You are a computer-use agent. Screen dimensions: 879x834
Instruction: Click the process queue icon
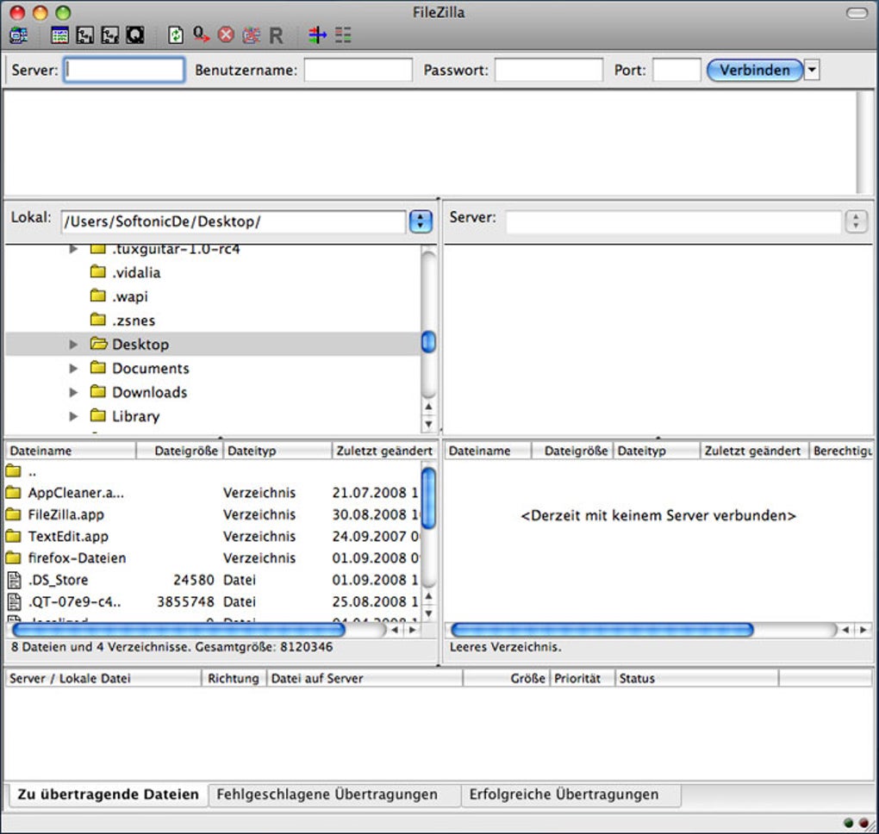[x=201, y=35]
